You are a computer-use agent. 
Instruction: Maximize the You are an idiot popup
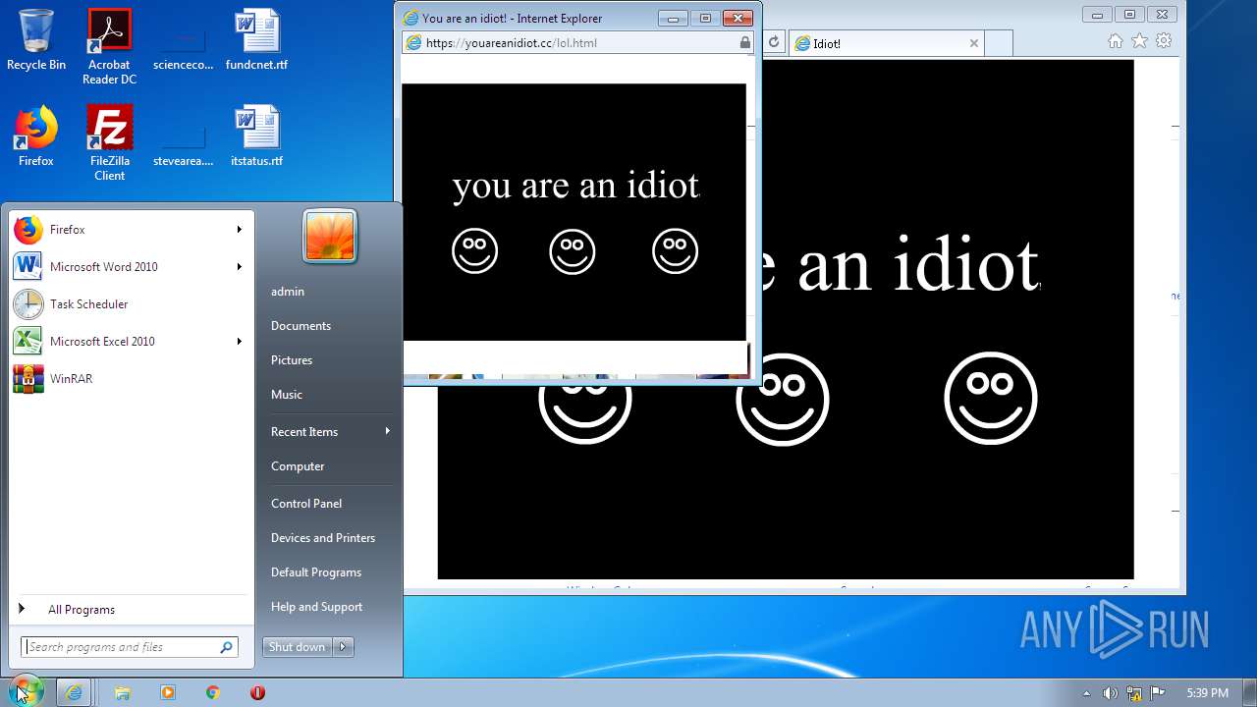[x=704, y=18]
